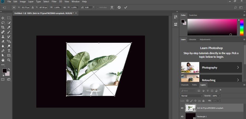Viewport: 246px width, 119px height.
Task: Switch between free transform and warp modes
Action: [x=112, y=7]
